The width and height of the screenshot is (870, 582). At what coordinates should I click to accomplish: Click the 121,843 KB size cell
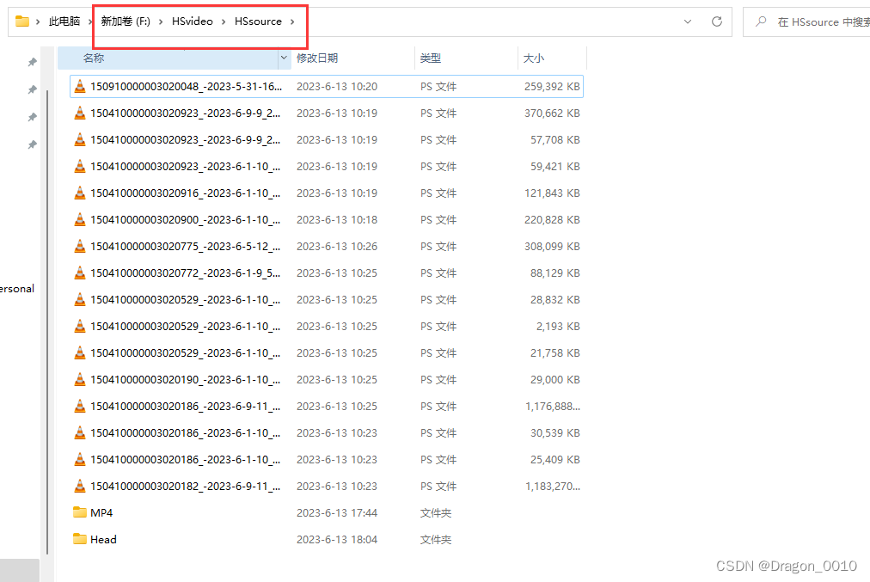552,193
